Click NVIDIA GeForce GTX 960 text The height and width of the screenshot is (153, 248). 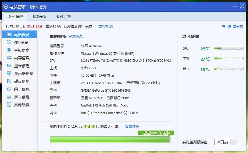coord(106,90)
